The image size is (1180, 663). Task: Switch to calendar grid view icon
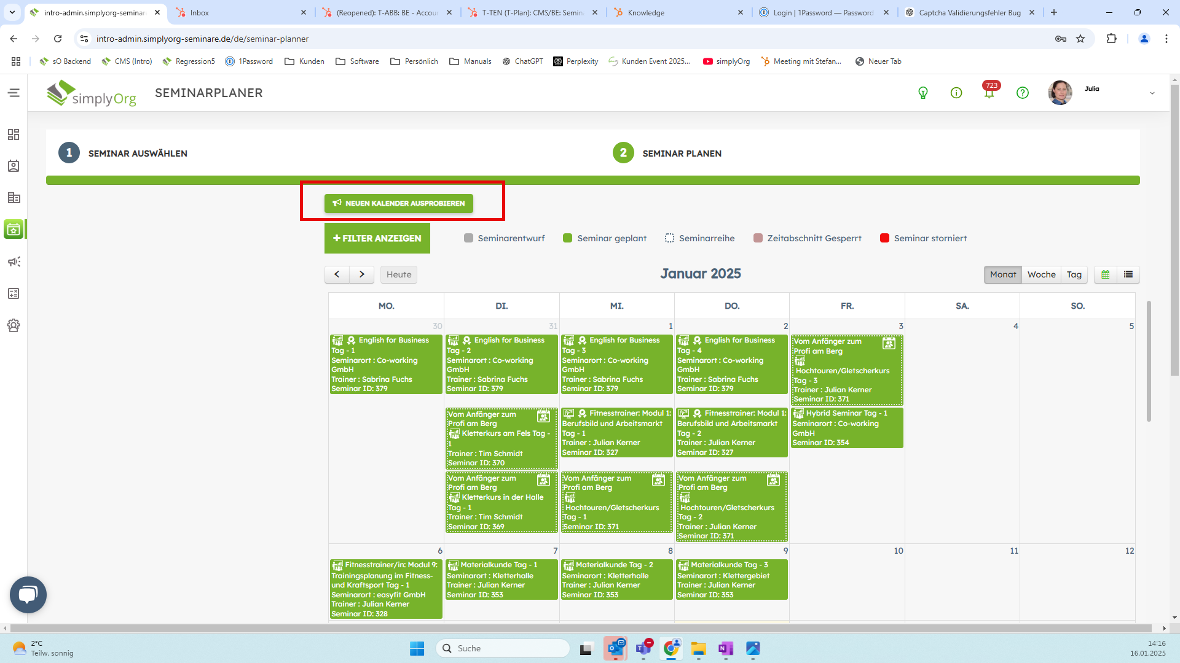pyautogui.click(x=1105, y=274)
